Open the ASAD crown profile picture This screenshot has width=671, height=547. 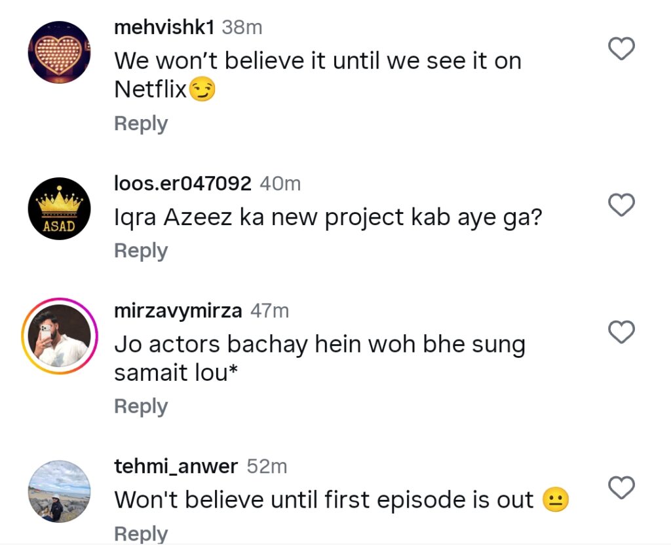click(x=60, y=209)
